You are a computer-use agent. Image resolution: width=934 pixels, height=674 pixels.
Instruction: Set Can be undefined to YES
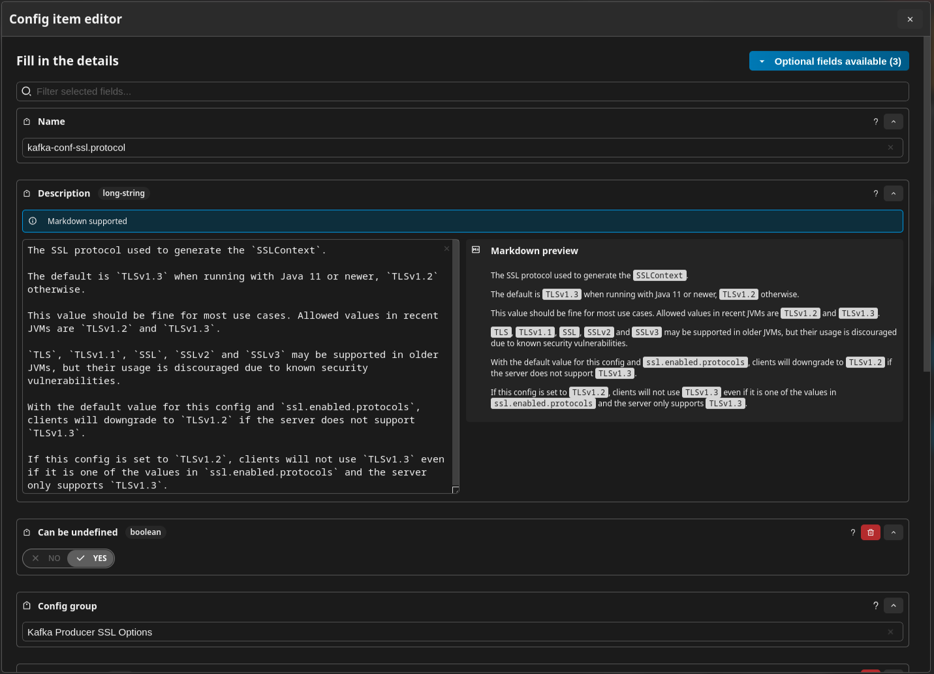[91, 558]
